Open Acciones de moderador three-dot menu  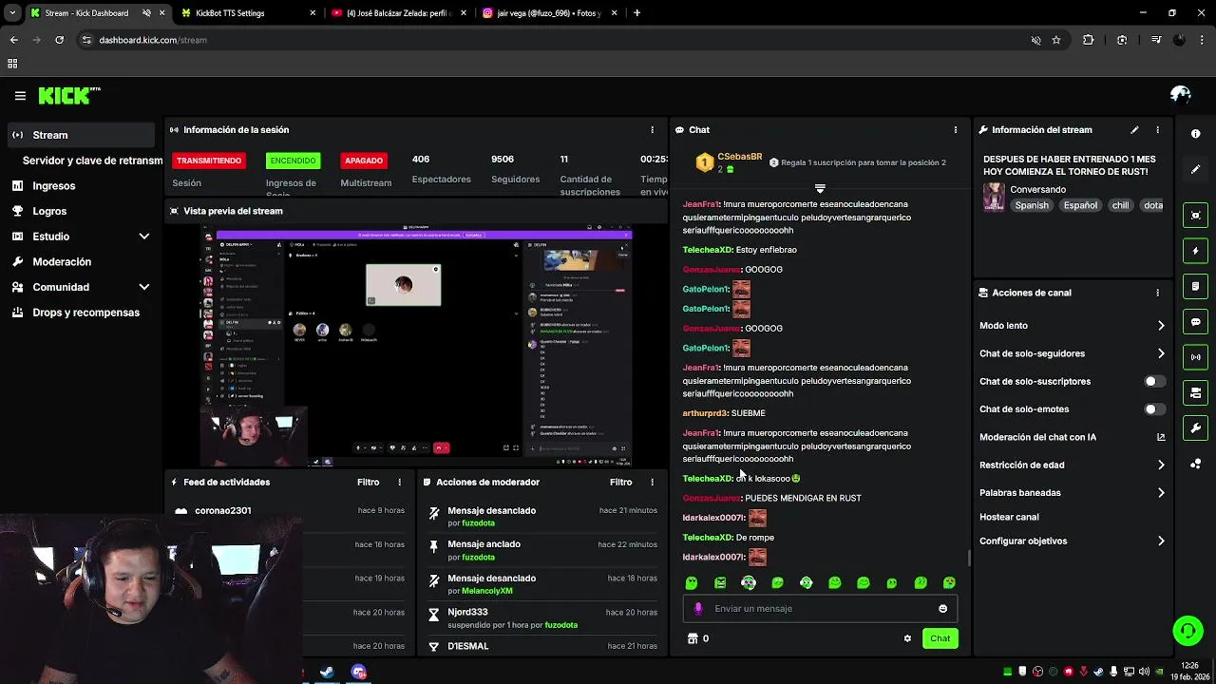[x=652, y=483]
